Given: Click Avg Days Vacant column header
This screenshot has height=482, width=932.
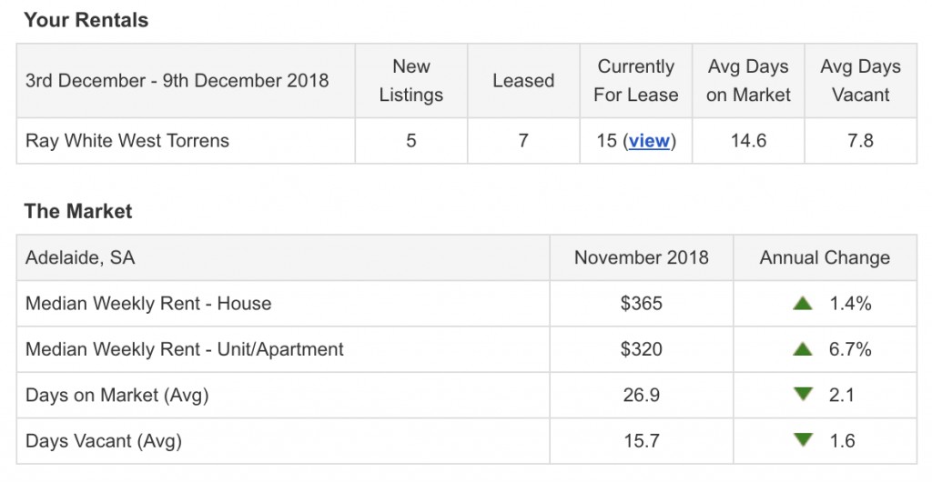Looking at the screenshot, I should 861,81.
